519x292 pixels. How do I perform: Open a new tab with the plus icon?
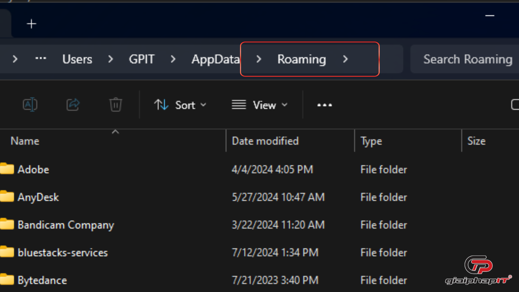coord(31,24)
